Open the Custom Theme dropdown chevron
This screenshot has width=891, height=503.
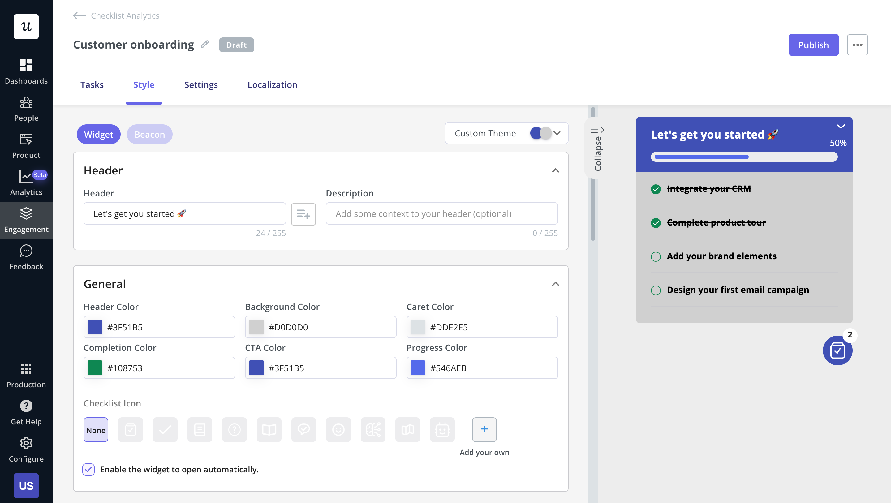click(x=557, y=133)
